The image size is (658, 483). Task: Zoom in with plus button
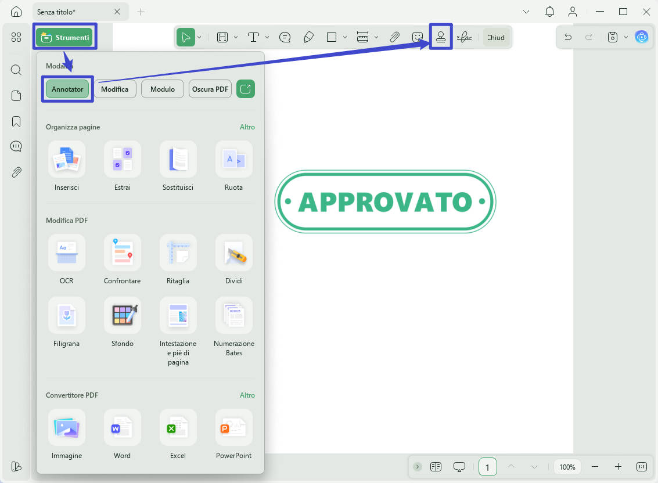coord(618,467)
